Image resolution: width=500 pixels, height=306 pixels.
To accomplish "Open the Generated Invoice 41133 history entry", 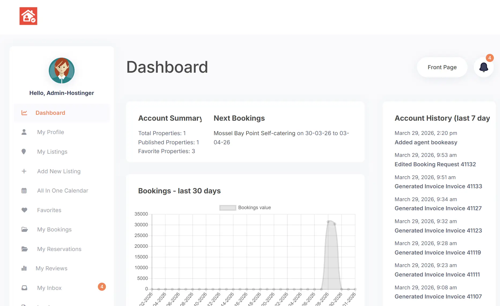I will [x=438, y=186].
